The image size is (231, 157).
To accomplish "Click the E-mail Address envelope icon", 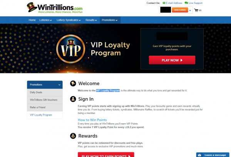I will [x=164, y=3].
